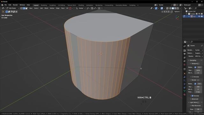Screen dimensions: 204x115
Task: Switch to rendered shading
Action: 178,8
